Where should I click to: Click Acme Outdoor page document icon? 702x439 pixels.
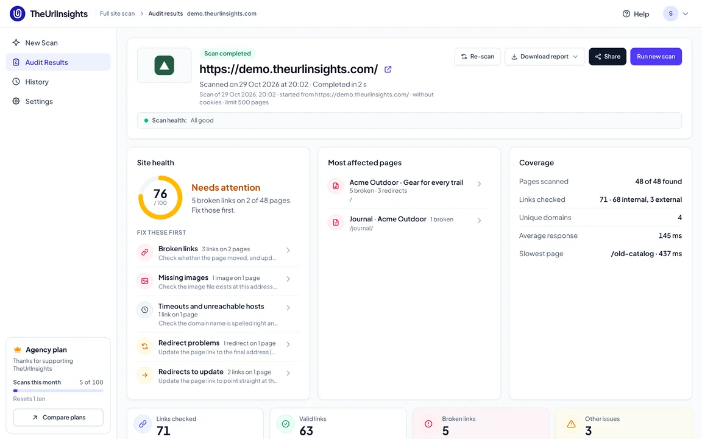pyautogui.click(x=336, y=186)
